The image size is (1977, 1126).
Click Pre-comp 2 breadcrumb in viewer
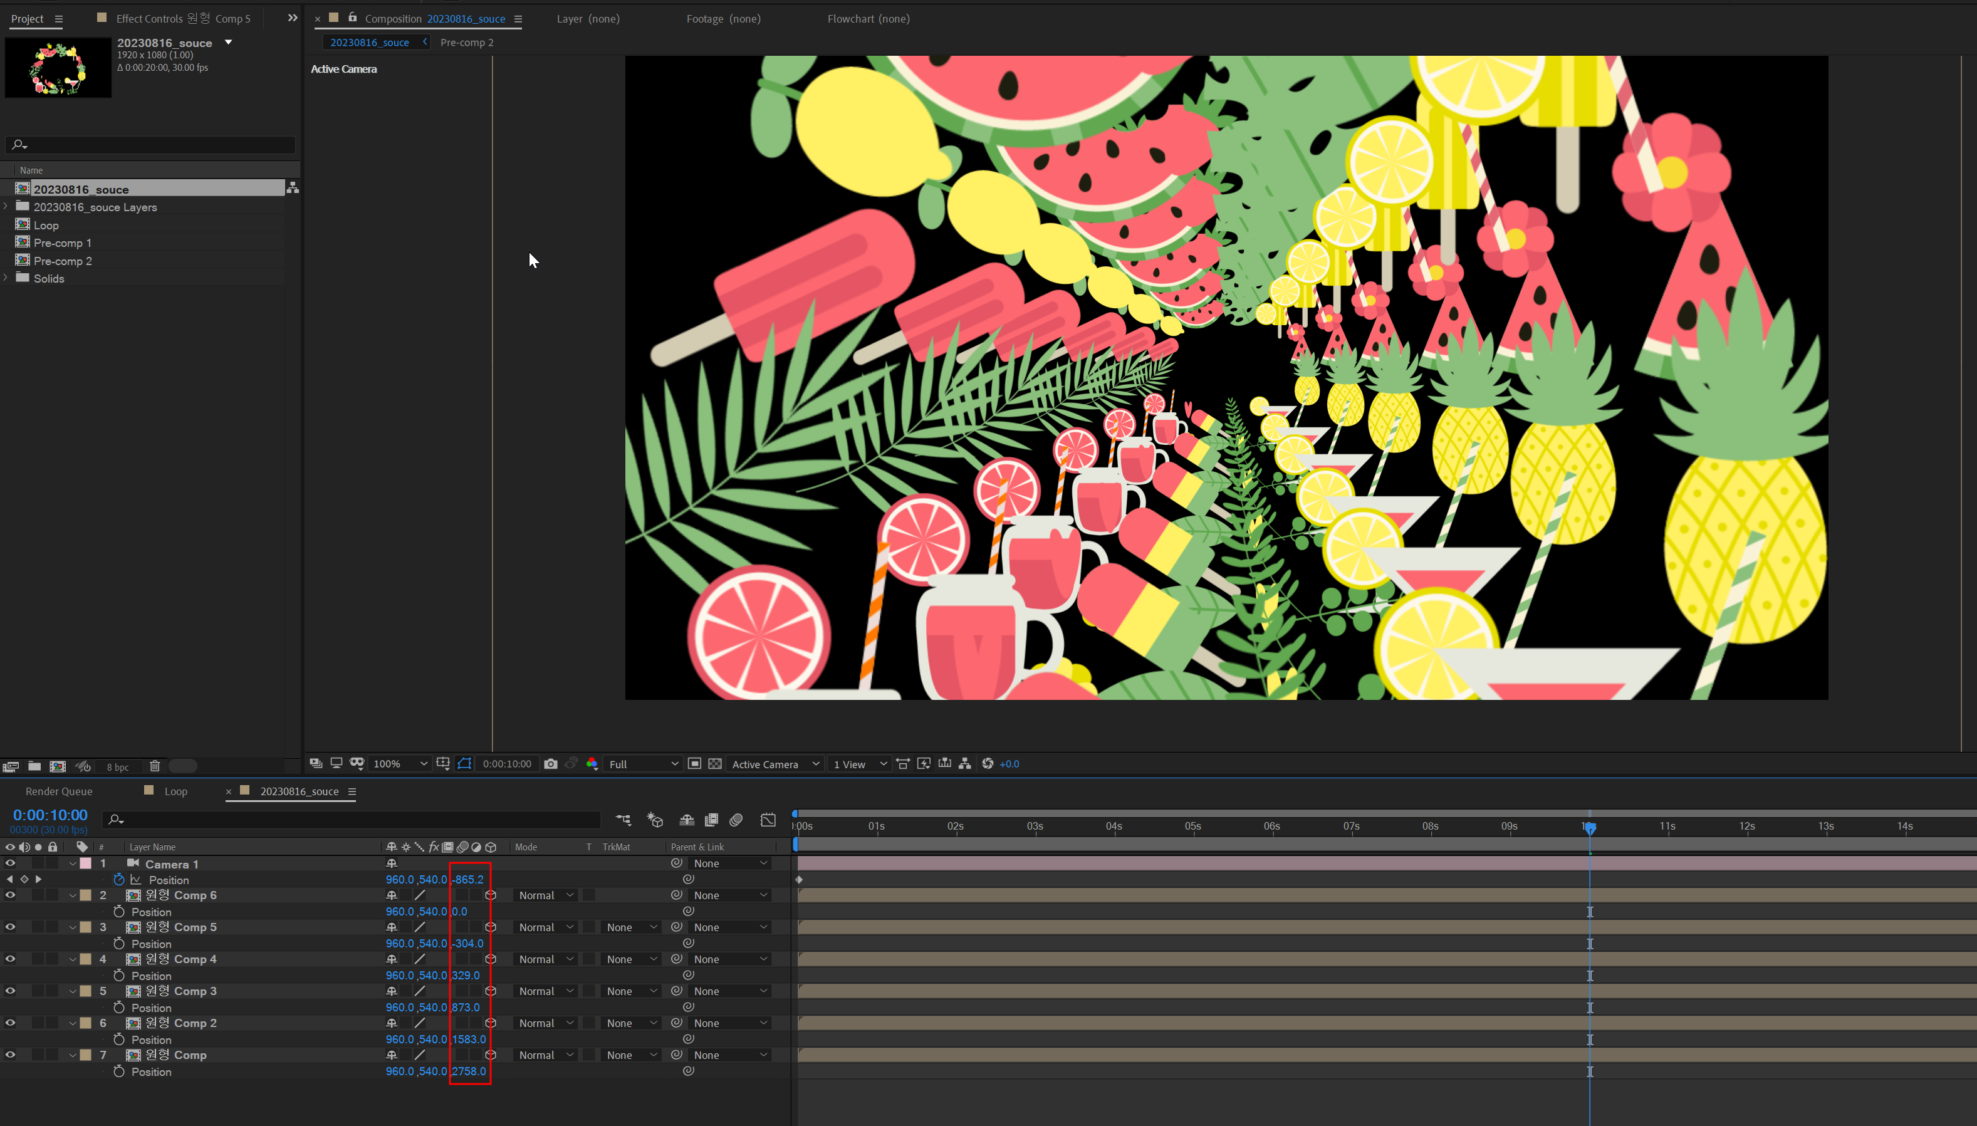click(x=466, y=43)
